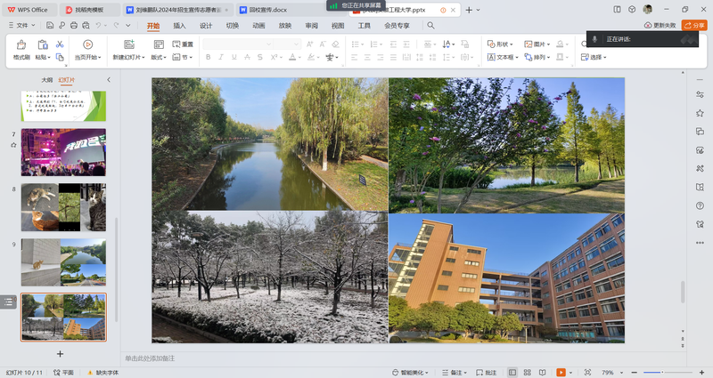Click the search magnifier in the ribbon
Viewport: 713px width, 378px height.
pyautogui.click(x=430, y=26)
